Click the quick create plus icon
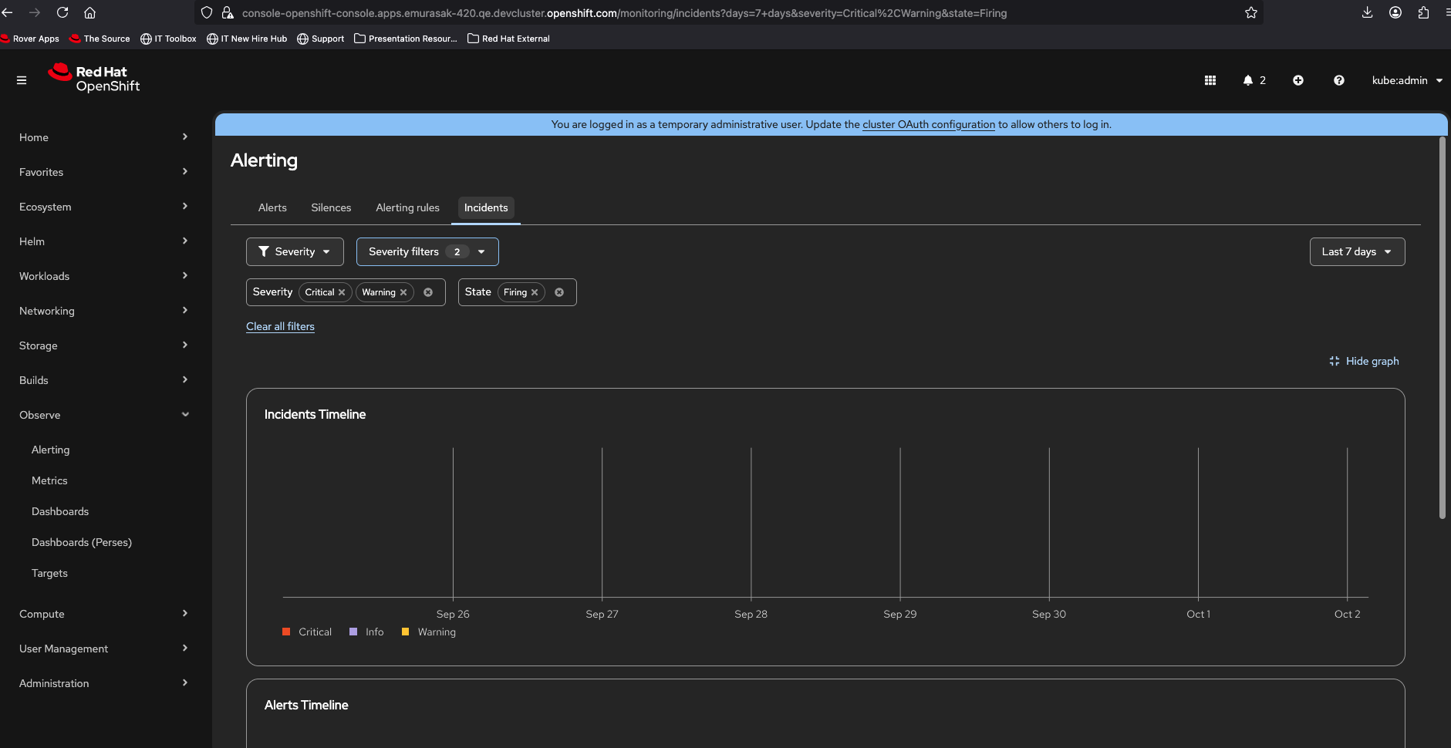Viewport: 1451px width, 748px height. click(x=1298, y=80)
